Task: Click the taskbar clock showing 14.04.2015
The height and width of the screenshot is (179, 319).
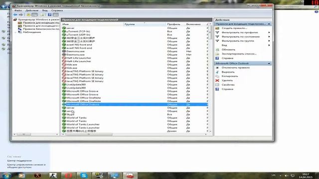Action: tap(306, 176)
